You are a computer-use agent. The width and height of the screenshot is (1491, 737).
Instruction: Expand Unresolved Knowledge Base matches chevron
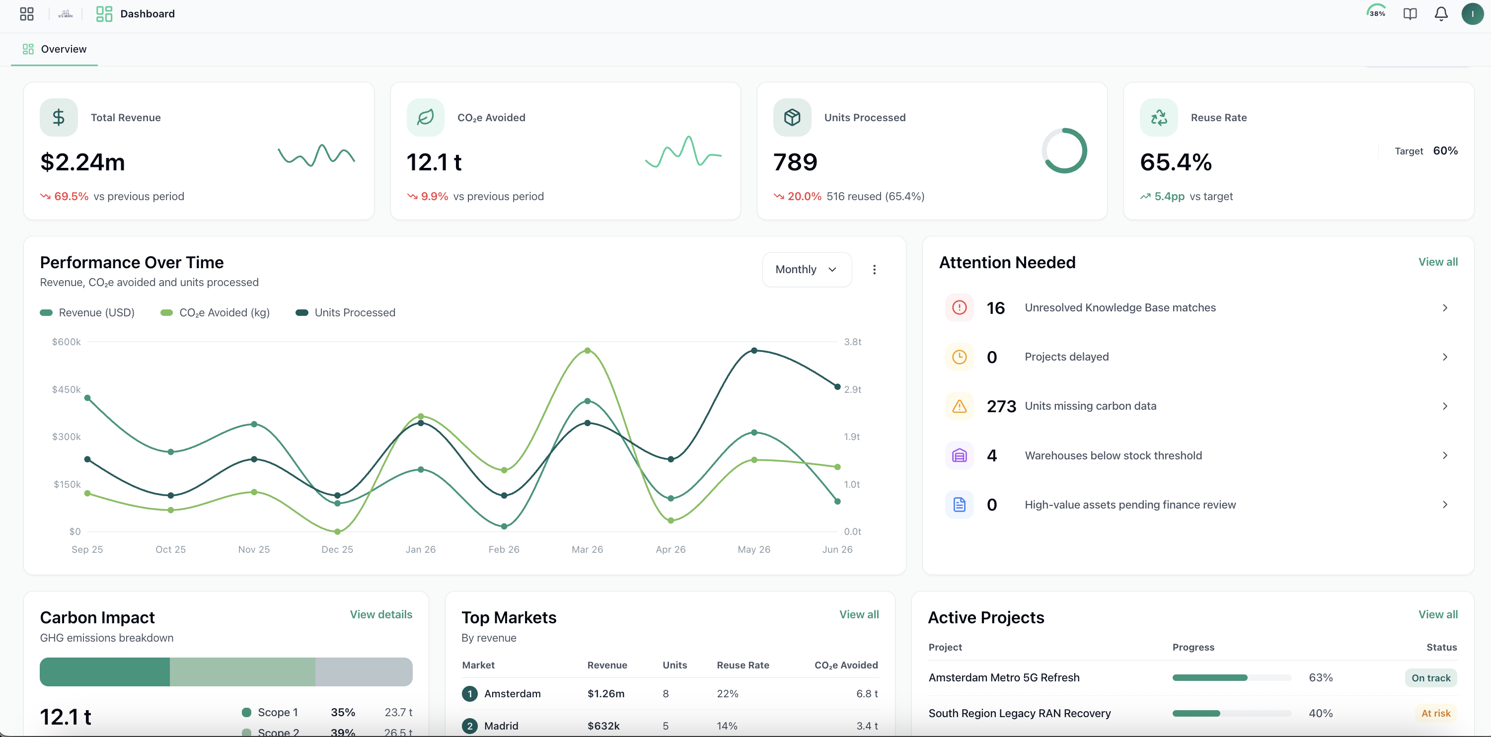point(1445,307)
